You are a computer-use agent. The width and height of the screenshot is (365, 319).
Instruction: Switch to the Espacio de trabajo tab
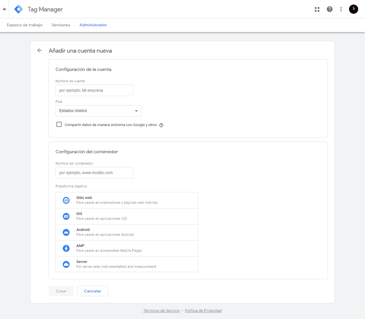tap(25, 25)
